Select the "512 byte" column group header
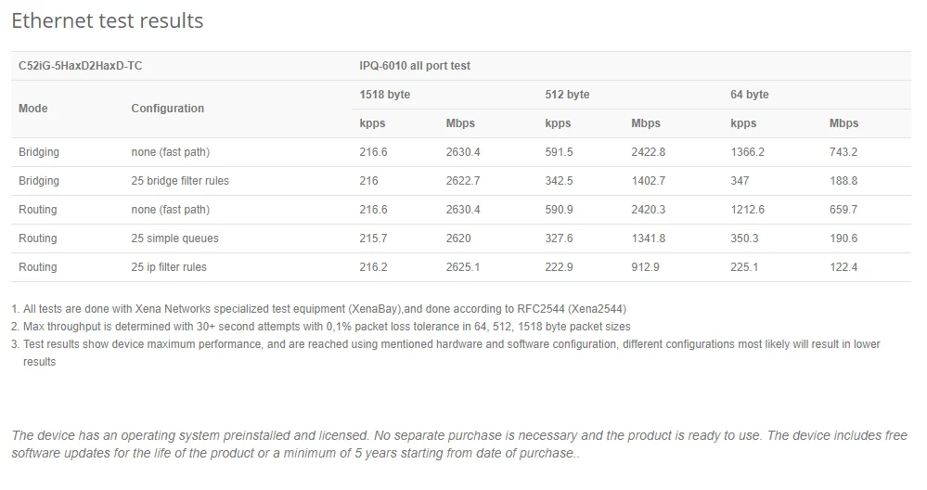The width and height of the screenshot is (927, 490). (x=567, y=95)
